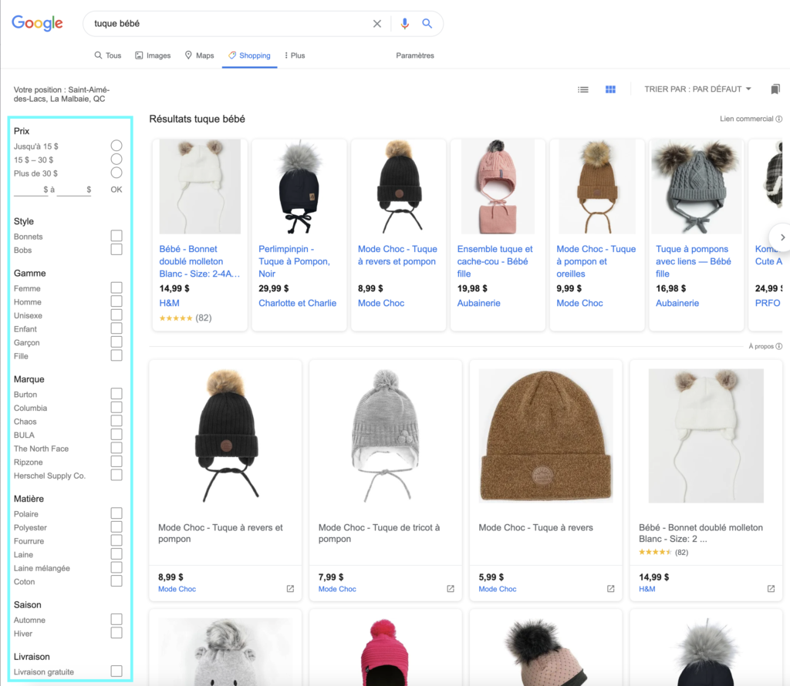The image size is (790, 686).
Task: Tick the Garçon filter checkbox
Action: click(x=116, y=342)
